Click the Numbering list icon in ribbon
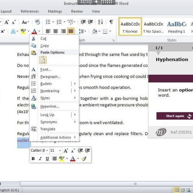The image size is (193, 193). (x=59, y=22)
